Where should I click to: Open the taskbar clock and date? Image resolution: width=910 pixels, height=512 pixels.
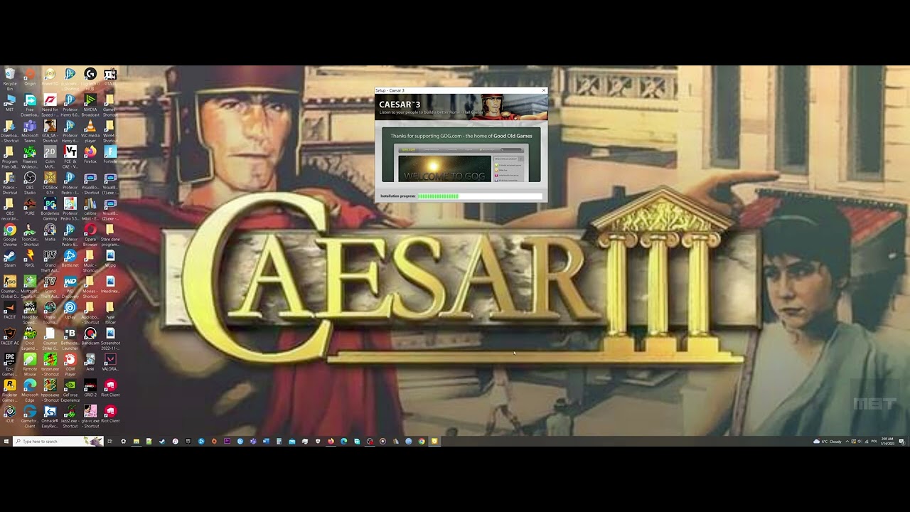pyautogui.click(x=887, y=442)
